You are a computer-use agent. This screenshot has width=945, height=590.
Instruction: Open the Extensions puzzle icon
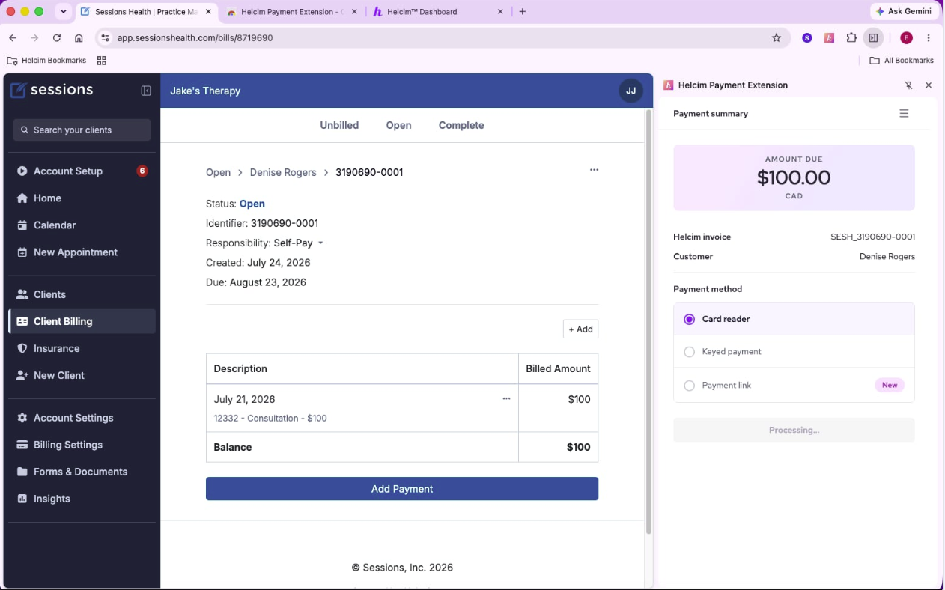[x=851, y=38]
